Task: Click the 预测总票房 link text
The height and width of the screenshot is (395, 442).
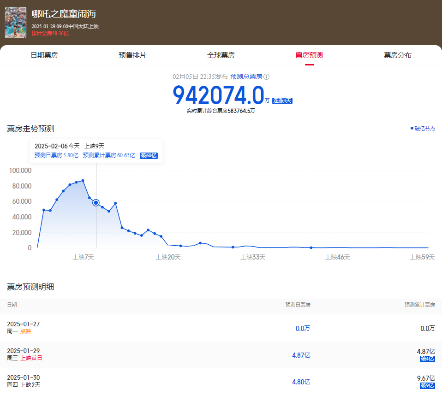Action: [246, 77]
